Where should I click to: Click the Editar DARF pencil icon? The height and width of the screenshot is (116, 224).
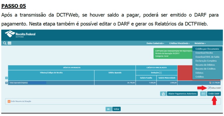(209, 88)
